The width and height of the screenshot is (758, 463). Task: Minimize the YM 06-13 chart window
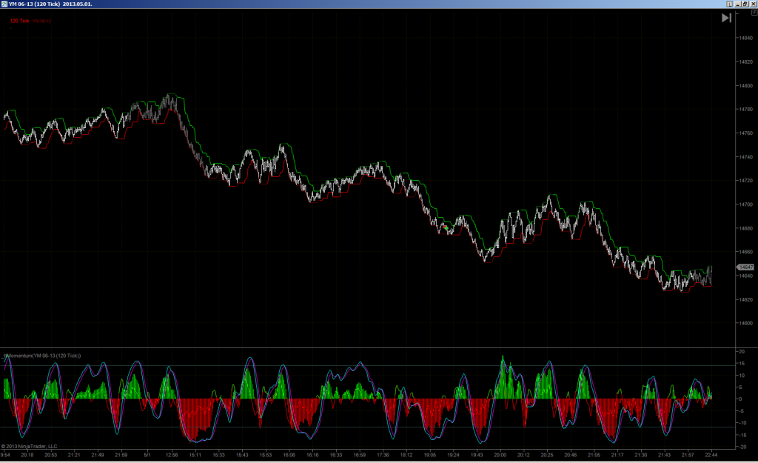pos(738,4)
